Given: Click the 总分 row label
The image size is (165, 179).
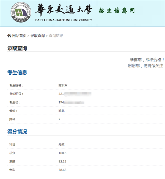Looking at the screenshot, I should pos(12,153).
